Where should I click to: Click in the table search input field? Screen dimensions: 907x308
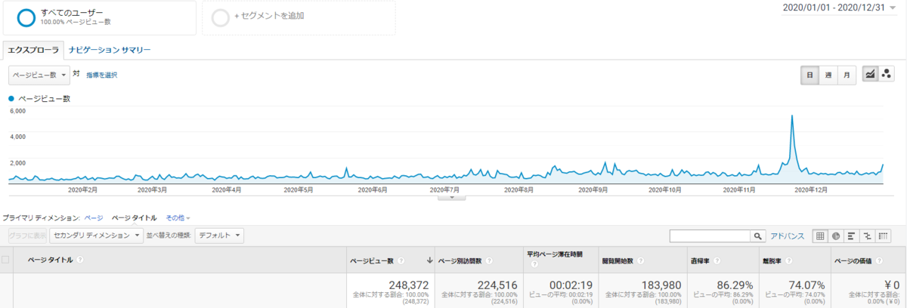(710, 236)
